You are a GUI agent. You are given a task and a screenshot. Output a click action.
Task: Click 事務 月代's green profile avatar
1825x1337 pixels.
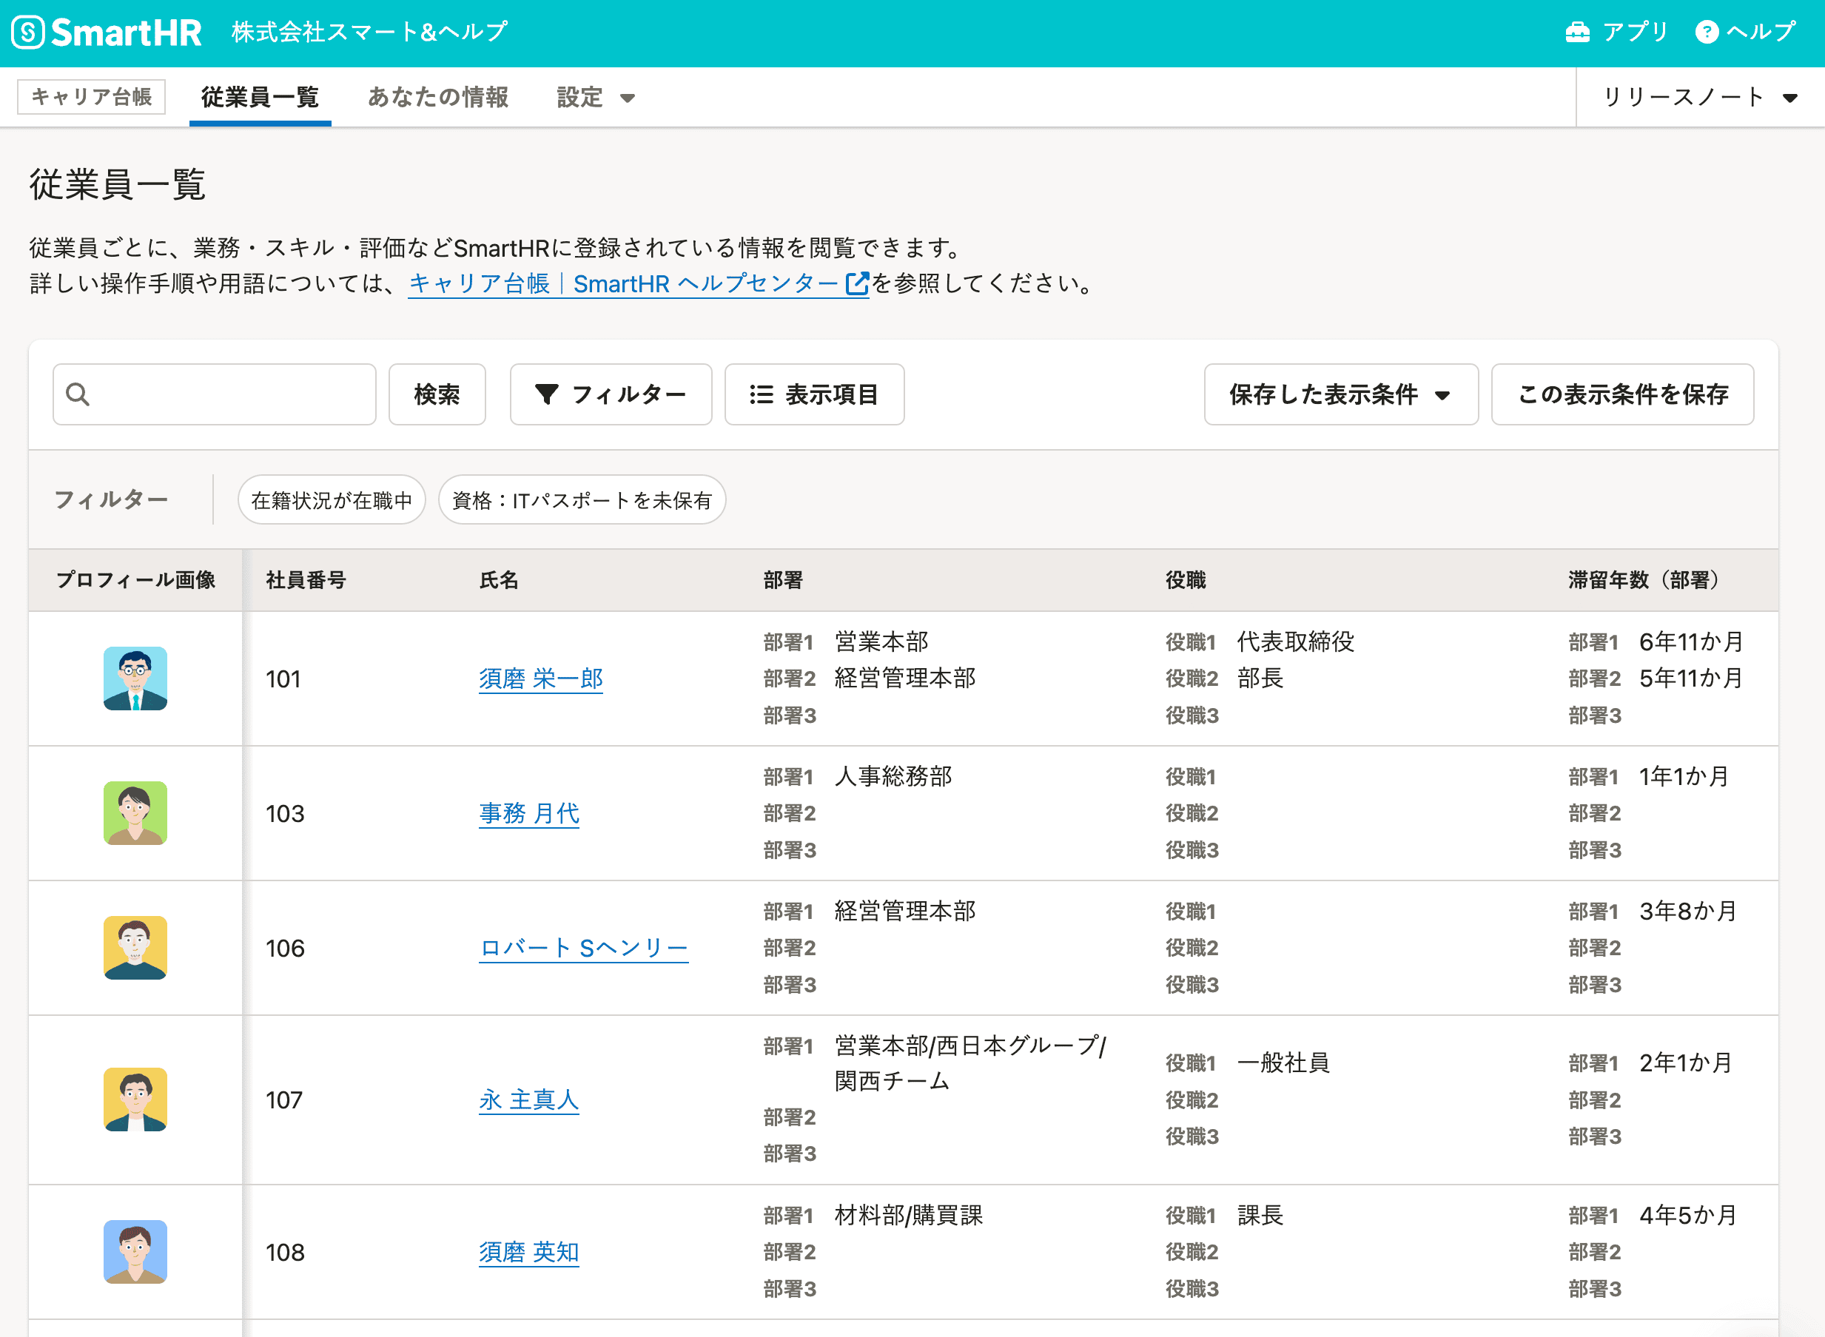click(x=135, y=812)
